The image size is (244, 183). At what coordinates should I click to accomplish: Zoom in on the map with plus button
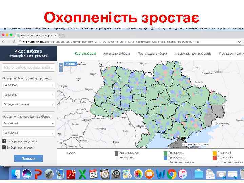tap(61, 65)
